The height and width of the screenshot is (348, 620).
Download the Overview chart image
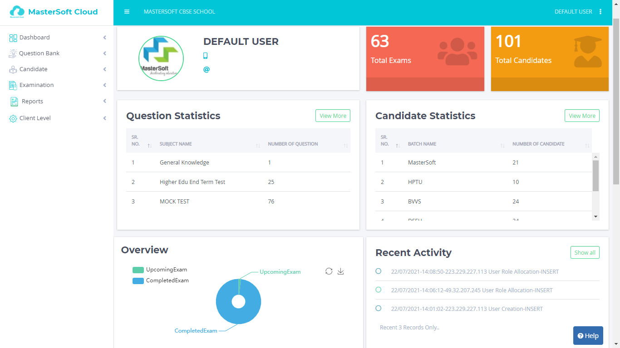tap(341, 271)
